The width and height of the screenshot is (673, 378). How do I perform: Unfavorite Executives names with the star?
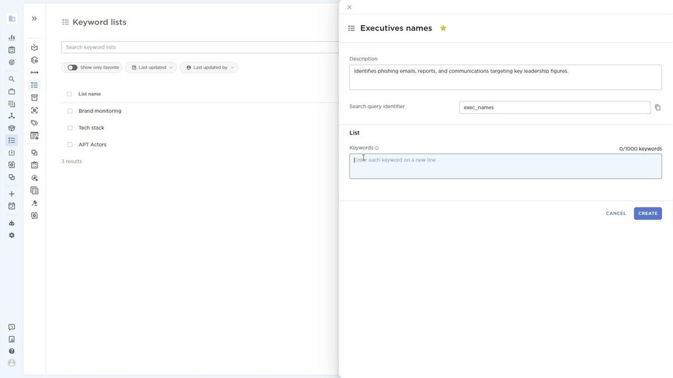pyautogui.click(x=443, y=28)
